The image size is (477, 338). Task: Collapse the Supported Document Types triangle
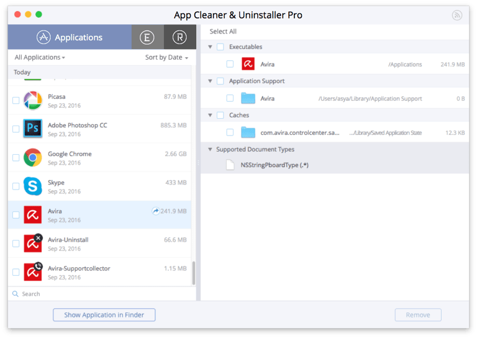[210, 149]
